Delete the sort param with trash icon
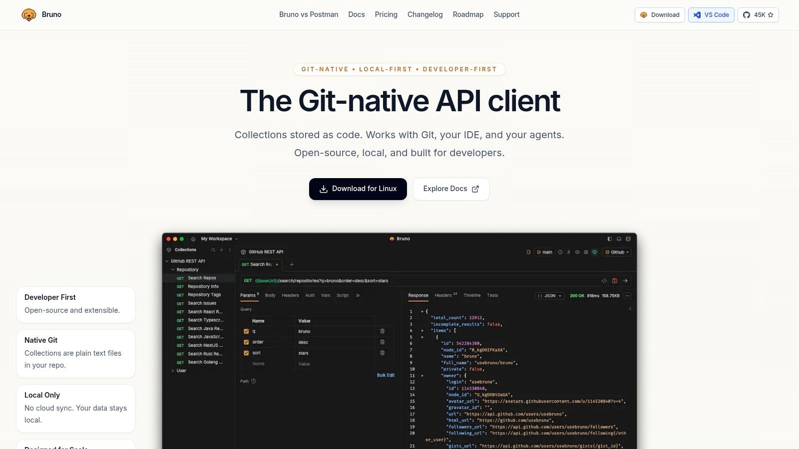Image resolution: width=799 pixels, height=449 pixels. point(383,353)
